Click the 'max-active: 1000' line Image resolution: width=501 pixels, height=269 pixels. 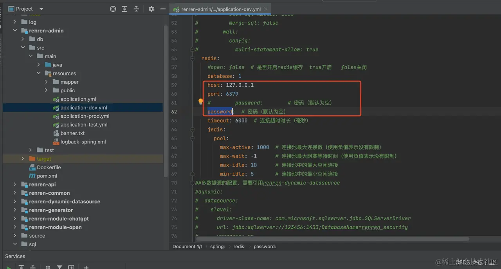[244, 147]
